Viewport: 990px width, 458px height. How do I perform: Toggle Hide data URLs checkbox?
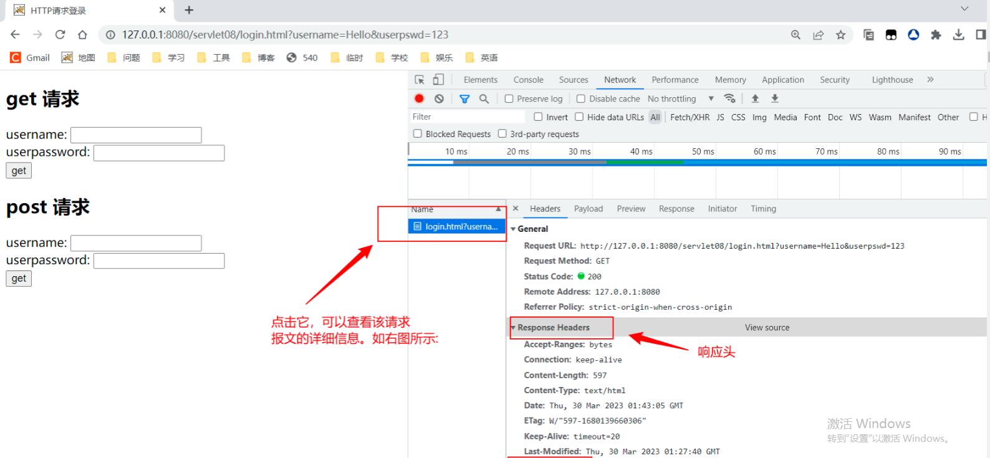[x=579, y=117]
